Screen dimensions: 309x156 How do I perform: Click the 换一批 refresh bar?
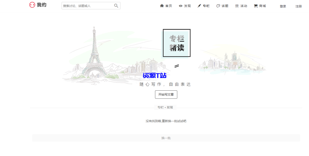166,138
